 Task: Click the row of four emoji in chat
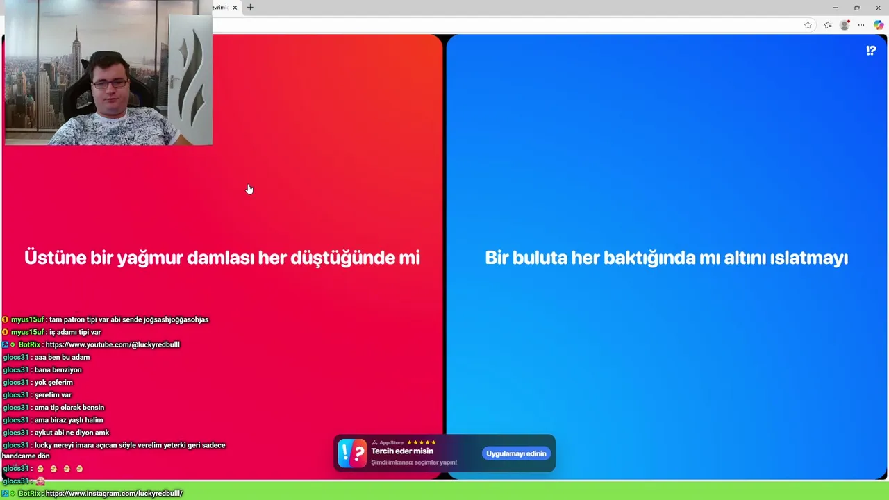[x=60, y=469]
